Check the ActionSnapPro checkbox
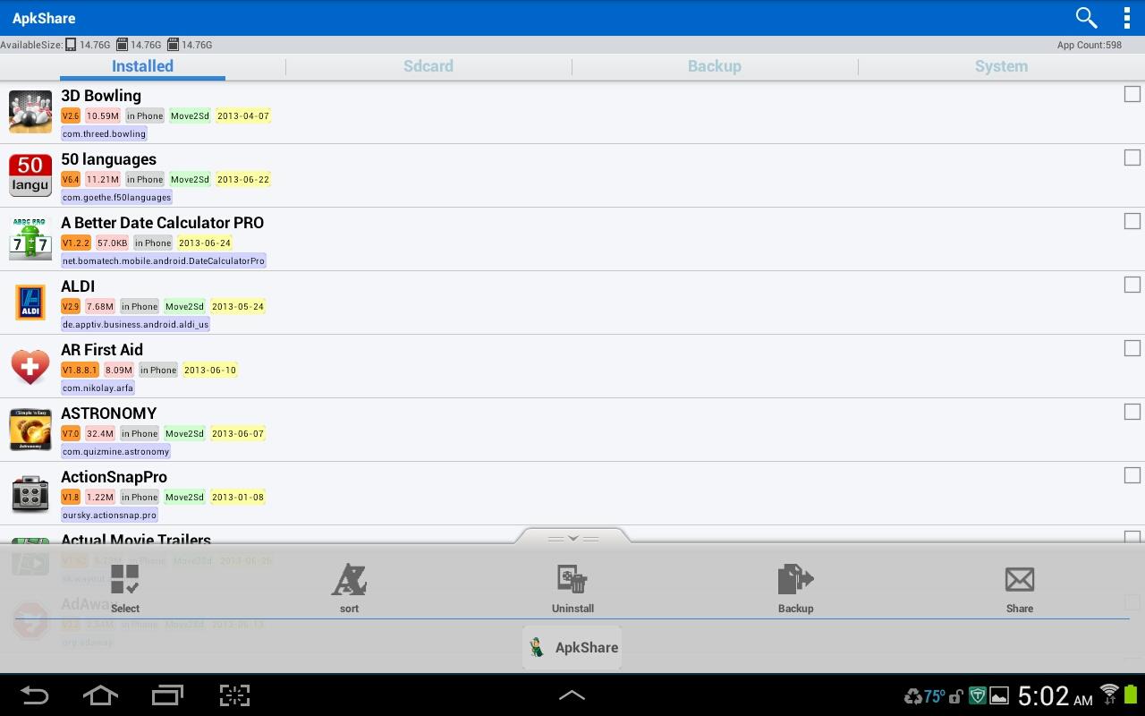 [1132, 475]
